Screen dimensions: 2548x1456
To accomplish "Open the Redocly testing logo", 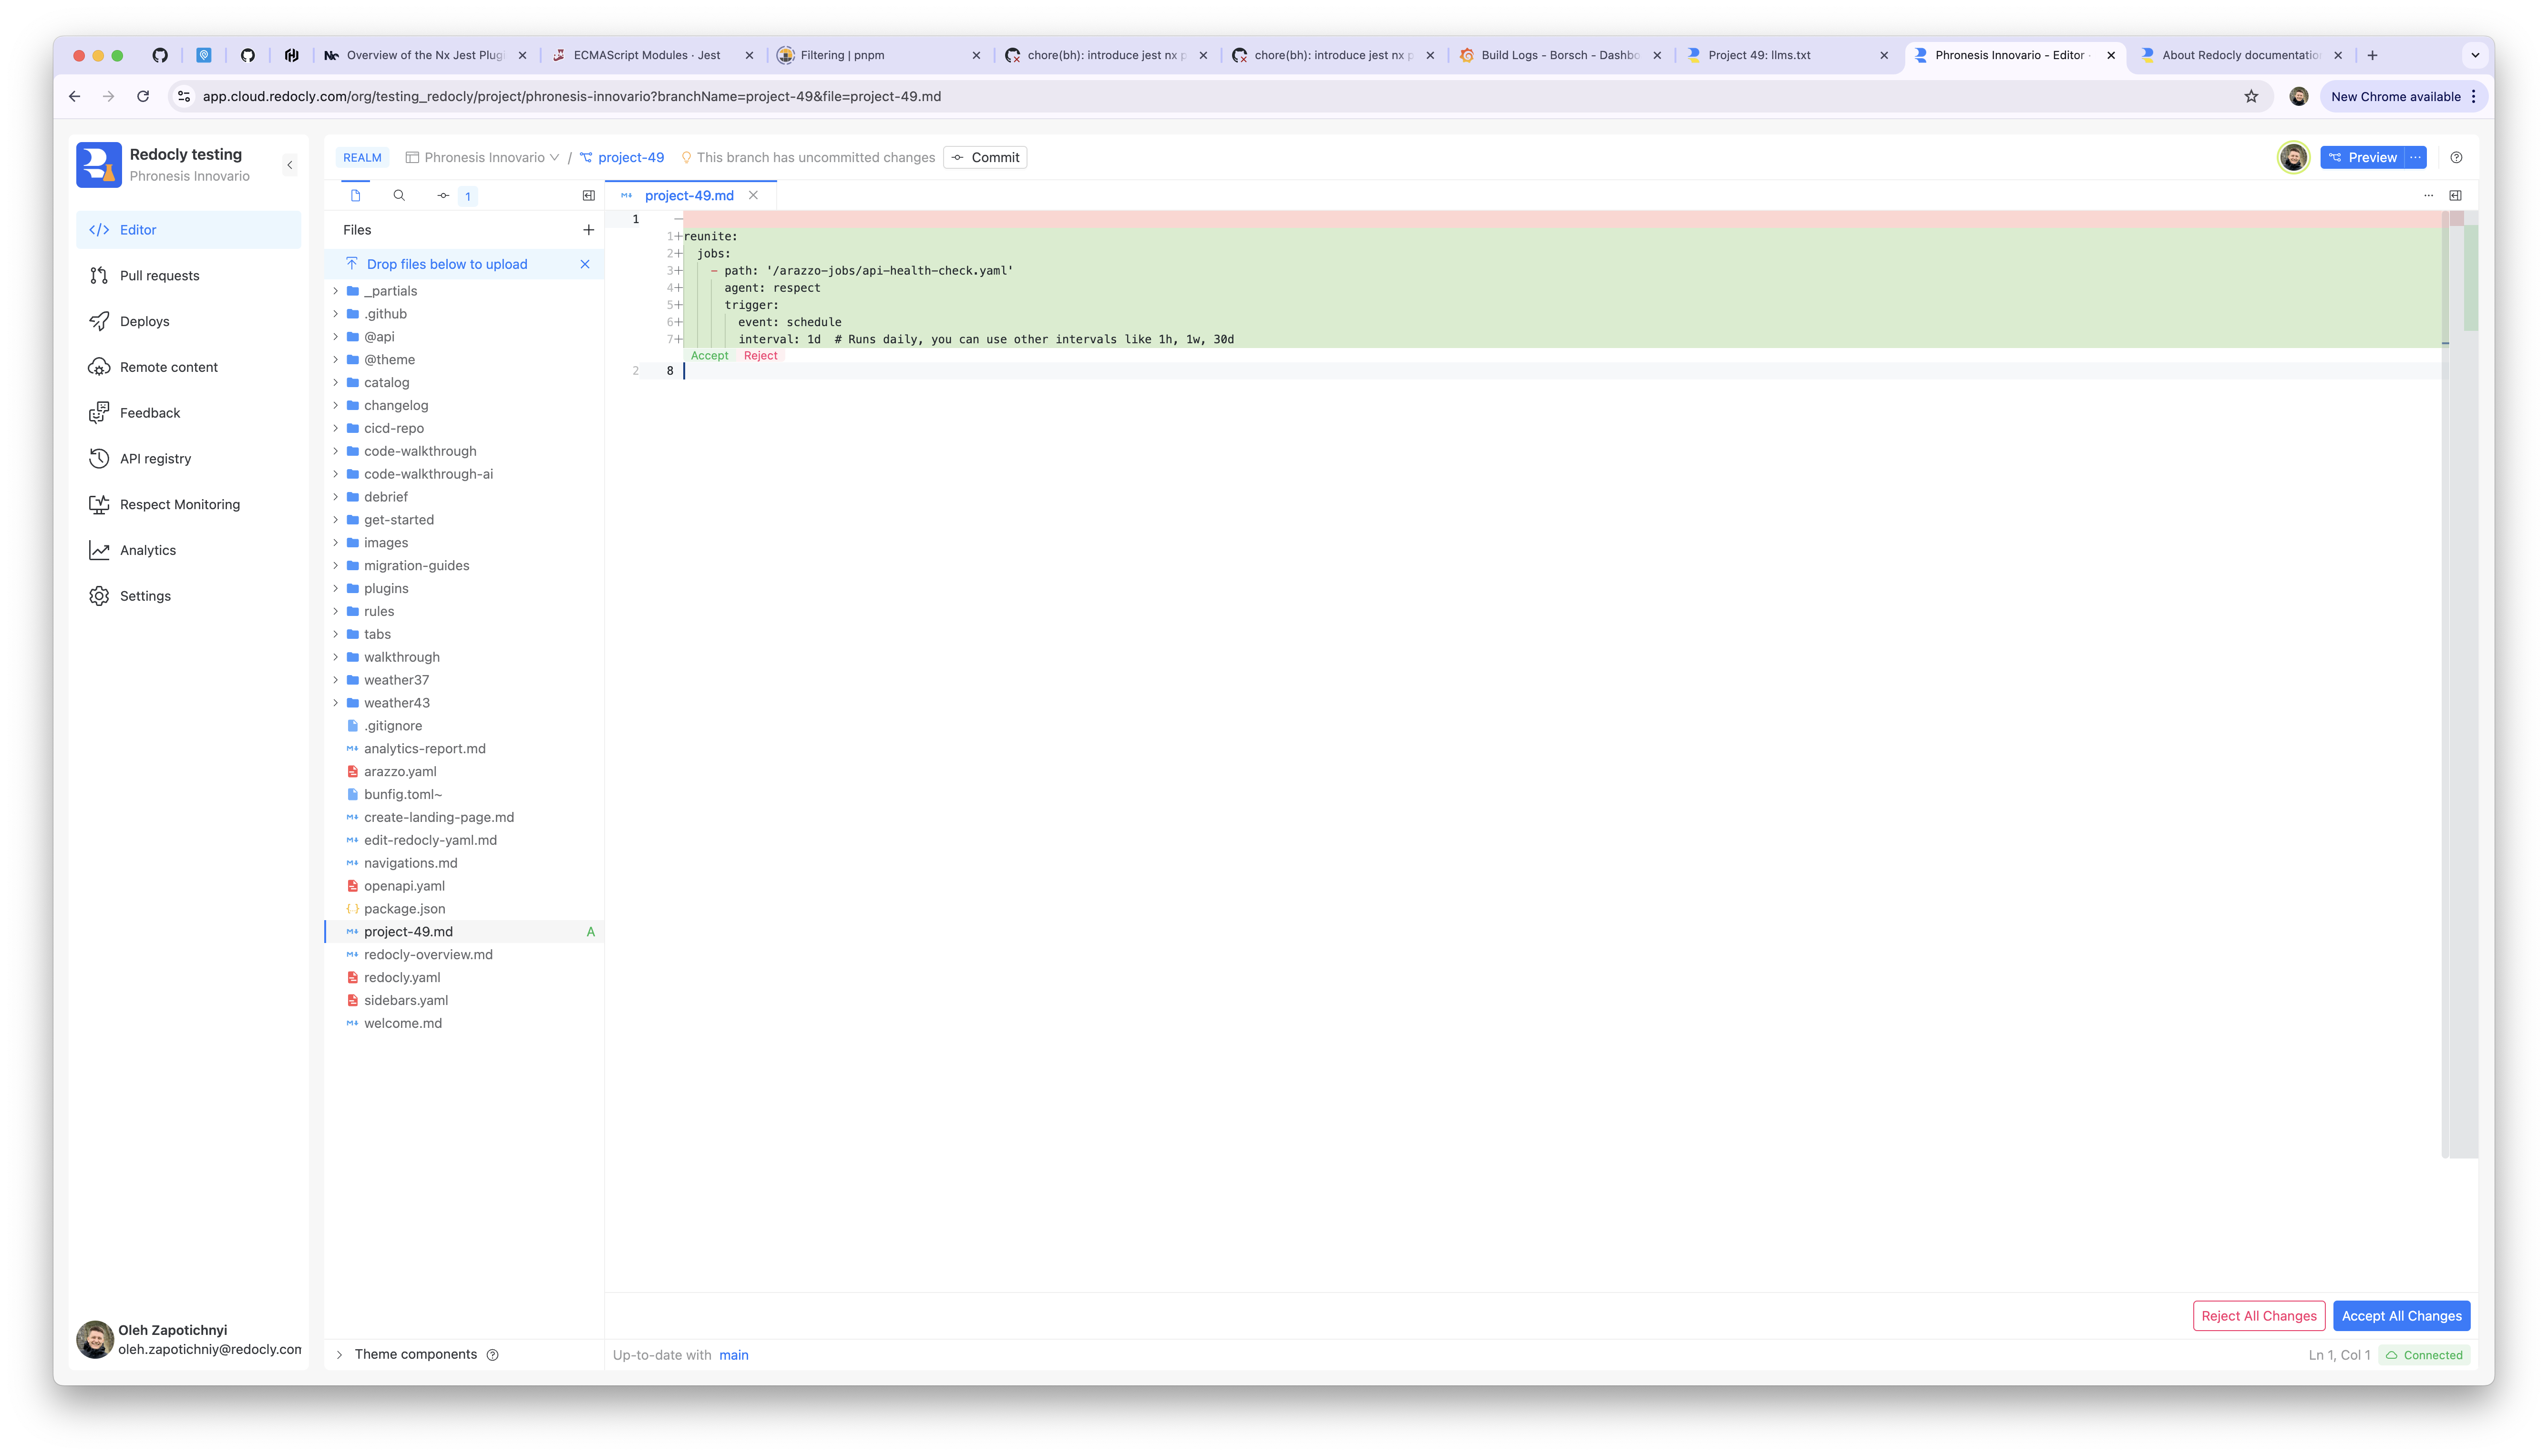I will click(x=99, y=165).
